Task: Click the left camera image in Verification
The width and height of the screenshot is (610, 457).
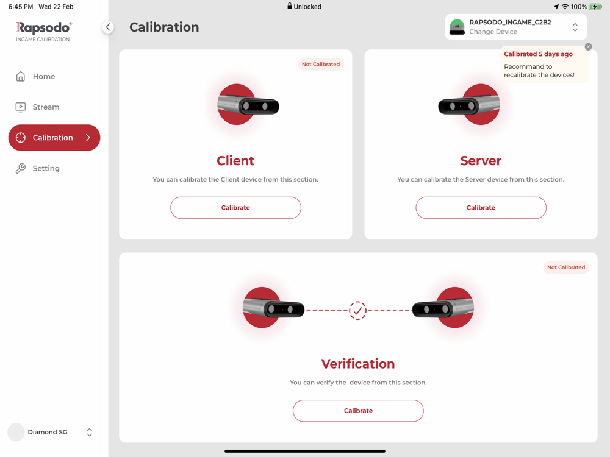Action: click(x=273, y=308)
